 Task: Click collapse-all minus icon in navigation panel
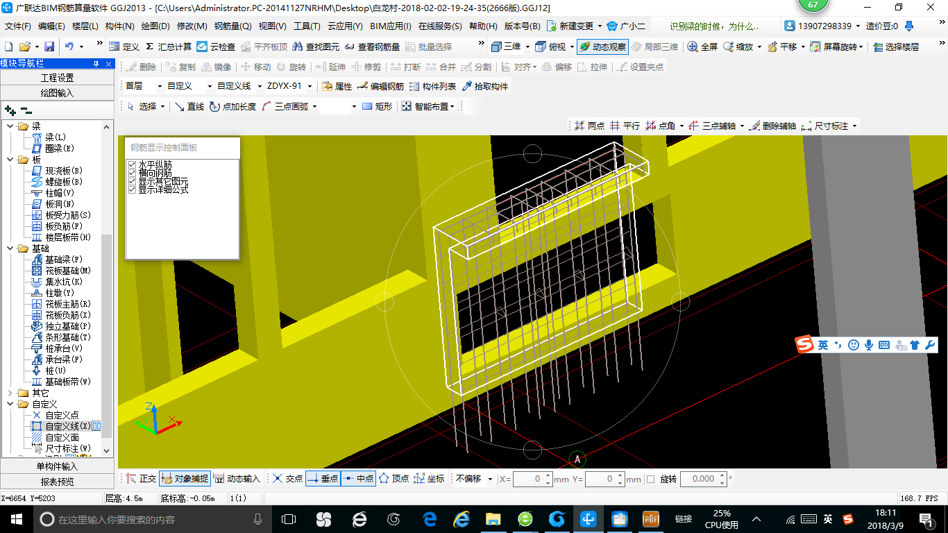coord(26,110)
